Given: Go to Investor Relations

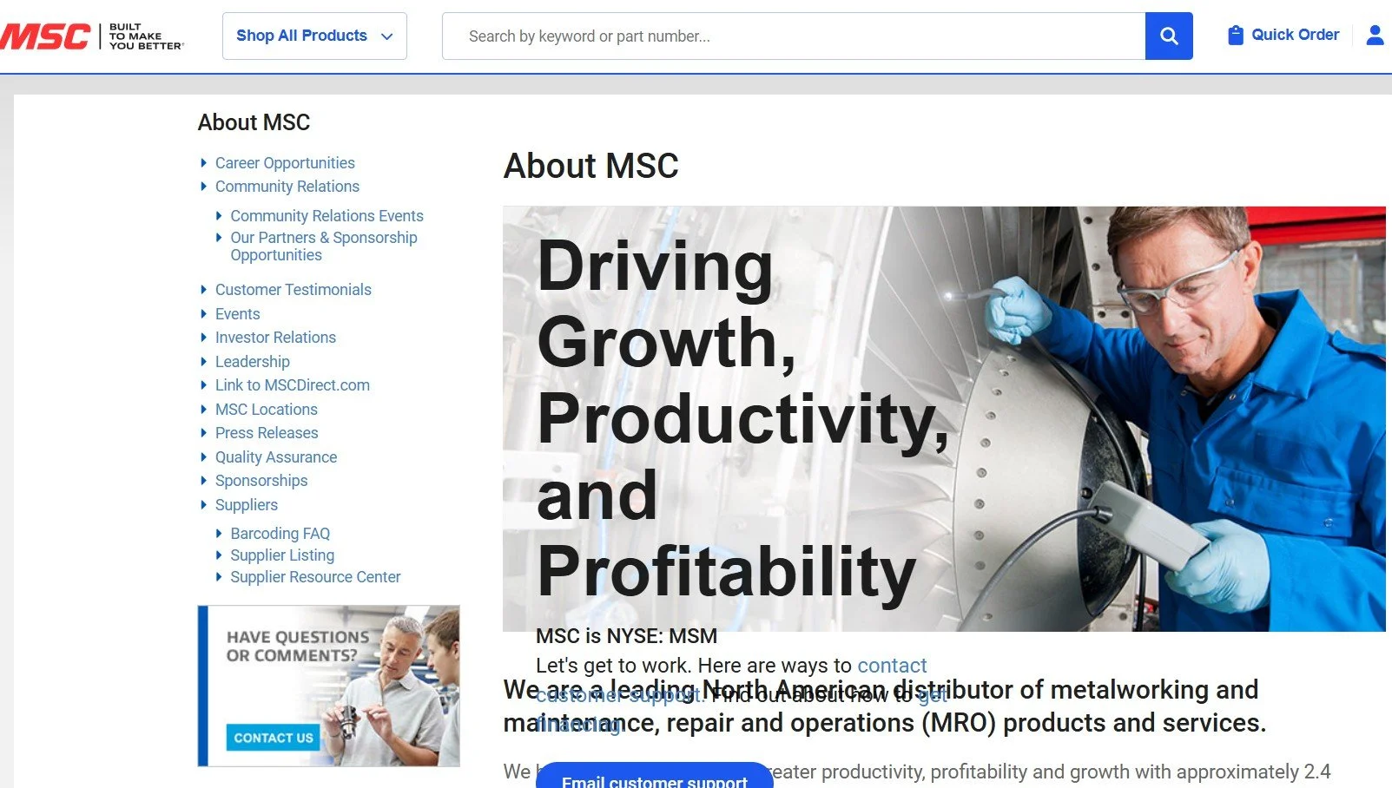Looking at the screenshot, I should pos(275,338).
